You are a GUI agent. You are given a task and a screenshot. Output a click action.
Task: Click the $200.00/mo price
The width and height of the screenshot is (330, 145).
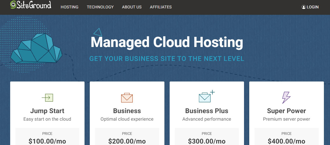127,141
